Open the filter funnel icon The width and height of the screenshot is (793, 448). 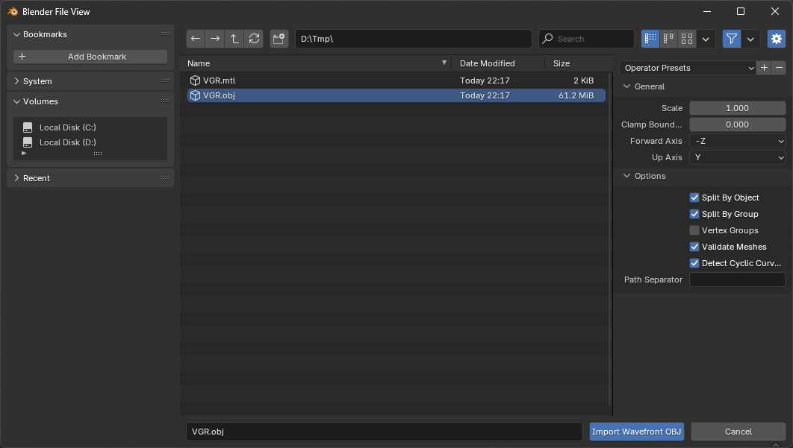point(731,38)
